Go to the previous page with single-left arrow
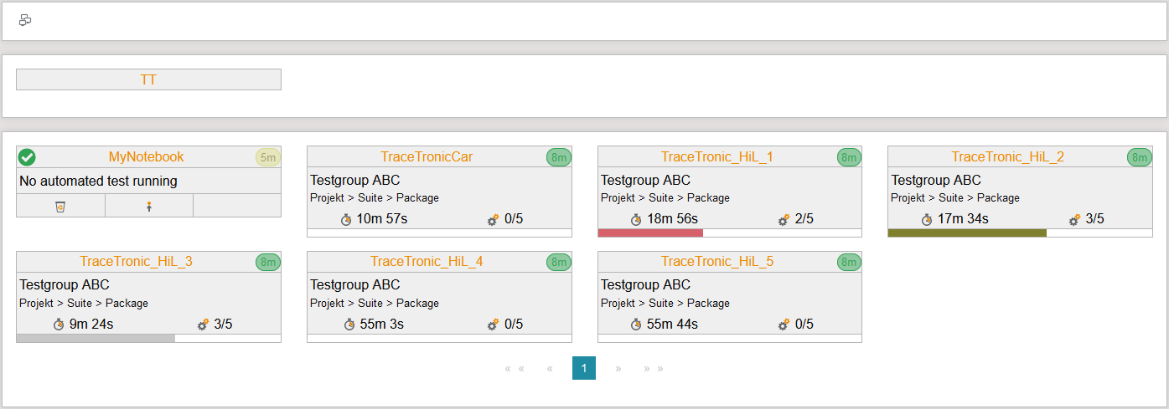The width and height of the screenshot is (1169, 409). (549, 369)
